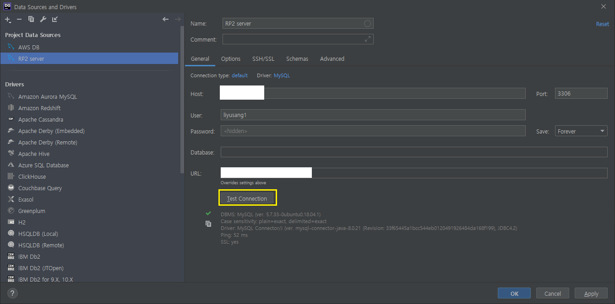Click the DataGrip logo in title bar
Viewport: 615px width, 304px height.
click(7, 6)
